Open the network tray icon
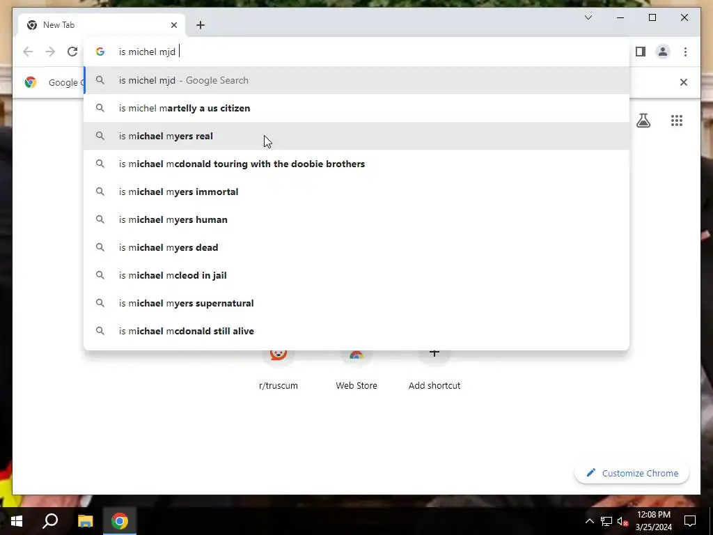Screen dimensions: 713x535 606,521
